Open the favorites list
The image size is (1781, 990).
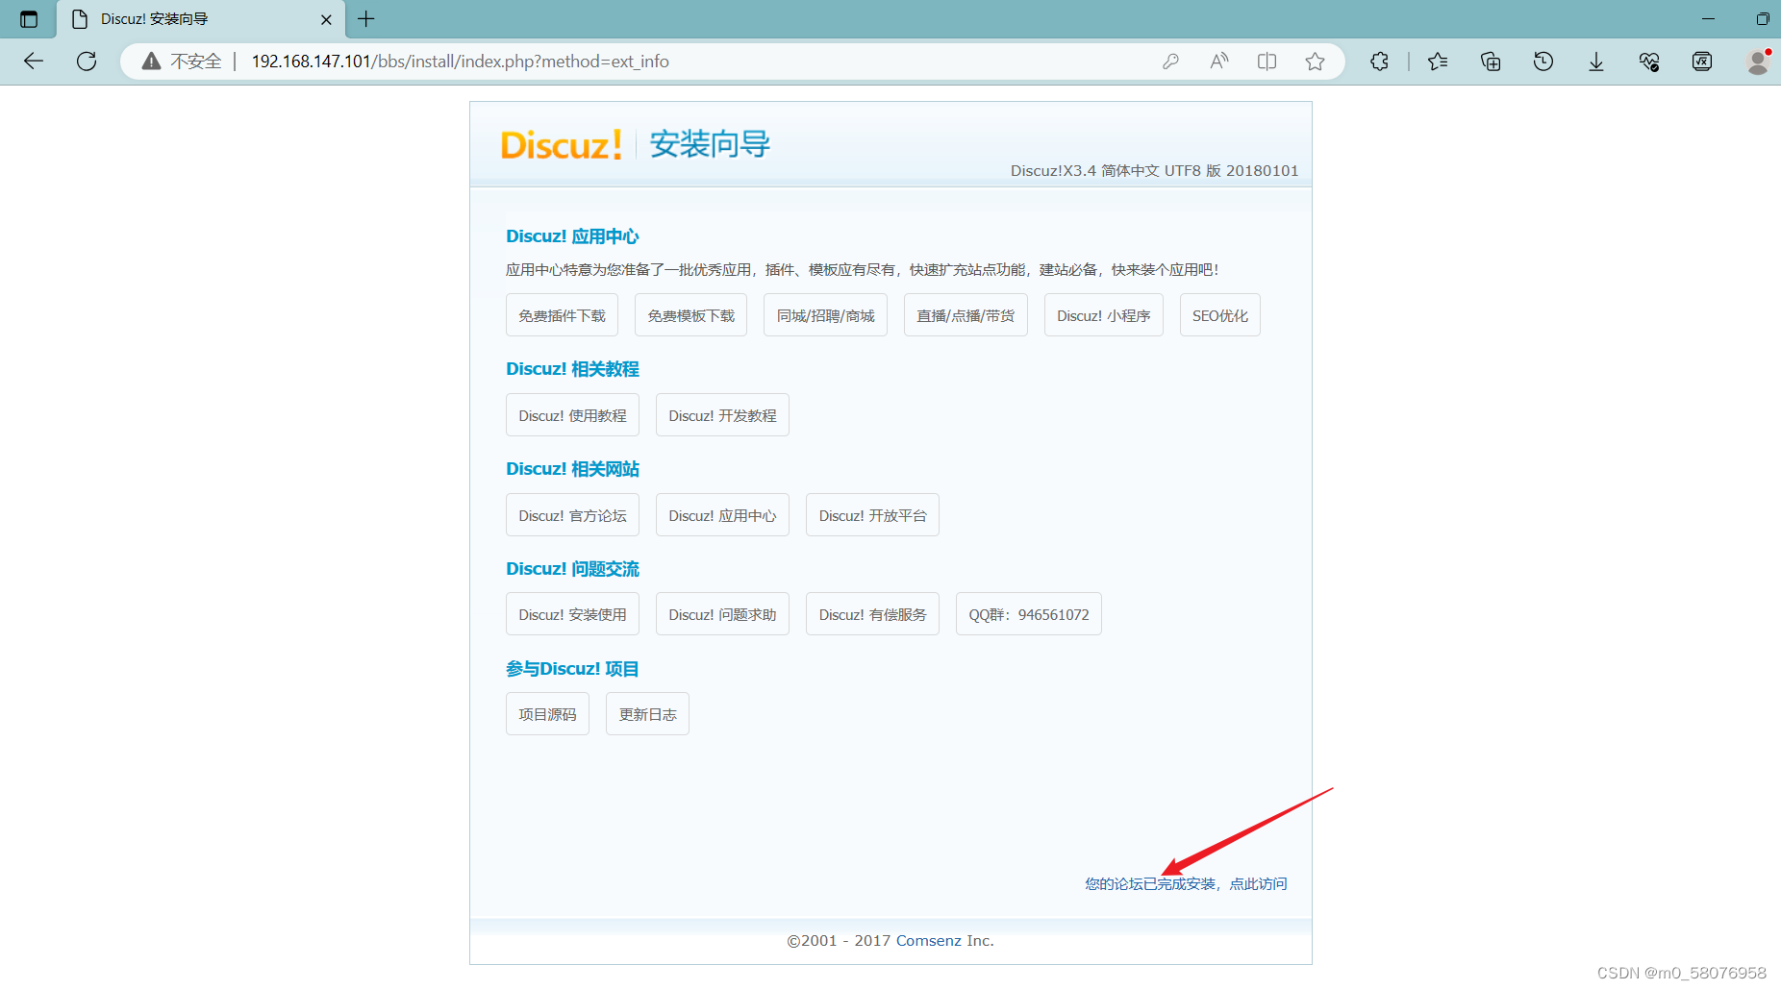[x=1438, y=62]
